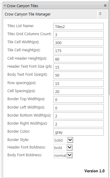This screenshot has width=110, height=178.
Task: Click the Cell Spacing field
Action: (x=79, y=91)
